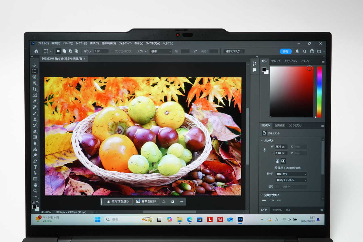This screenshot has width=363, height=242.
Task: Choose the Hand tool
Action: click(x=35, y=185)
